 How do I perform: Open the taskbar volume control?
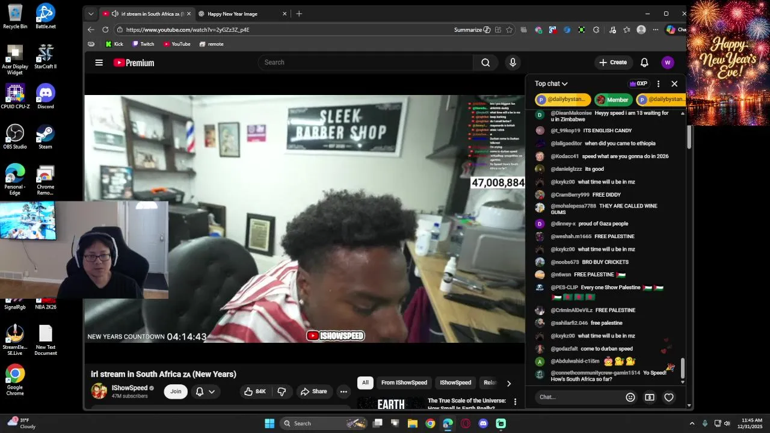tap(727, 423)
